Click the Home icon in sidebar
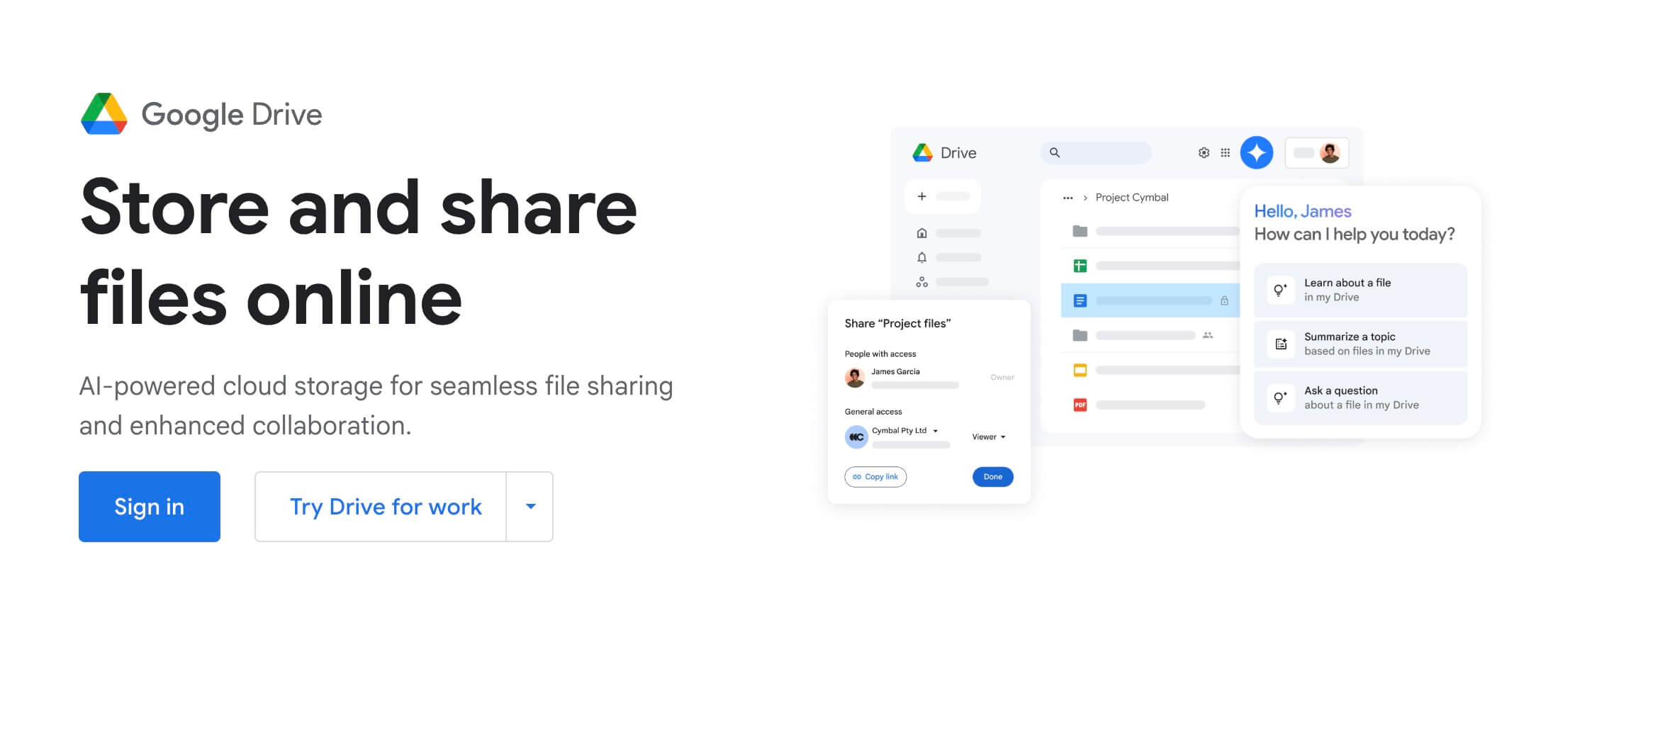The height and width of the screenshot is (737, 1653). tap(921, 233)
